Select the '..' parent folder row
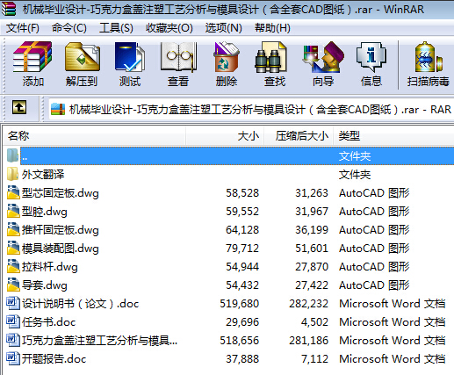The height and width of the screenshot is (375, 454). coord(237,155)
